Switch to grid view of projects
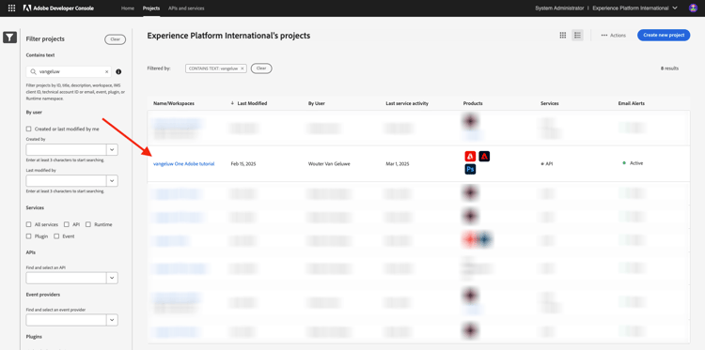This screenshot has height=350, width=705. (x=562, y=35)
